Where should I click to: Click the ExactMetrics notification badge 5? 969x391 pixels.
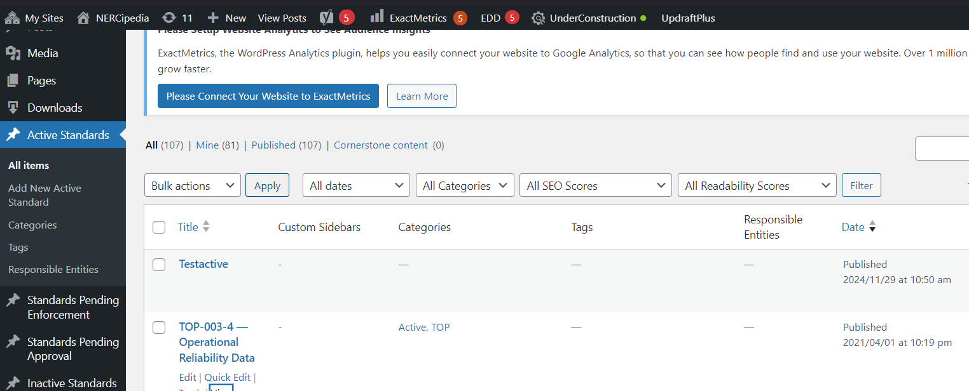coord(460,18)
